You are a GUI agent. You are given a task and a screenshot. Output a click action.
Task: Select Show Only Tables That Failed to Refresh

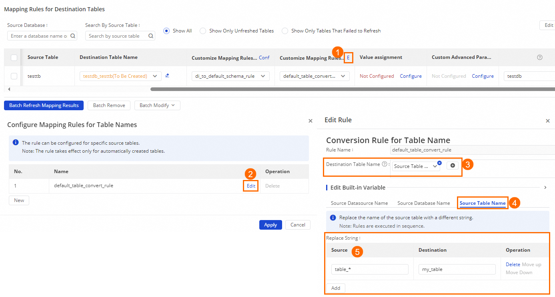(285, 31)
